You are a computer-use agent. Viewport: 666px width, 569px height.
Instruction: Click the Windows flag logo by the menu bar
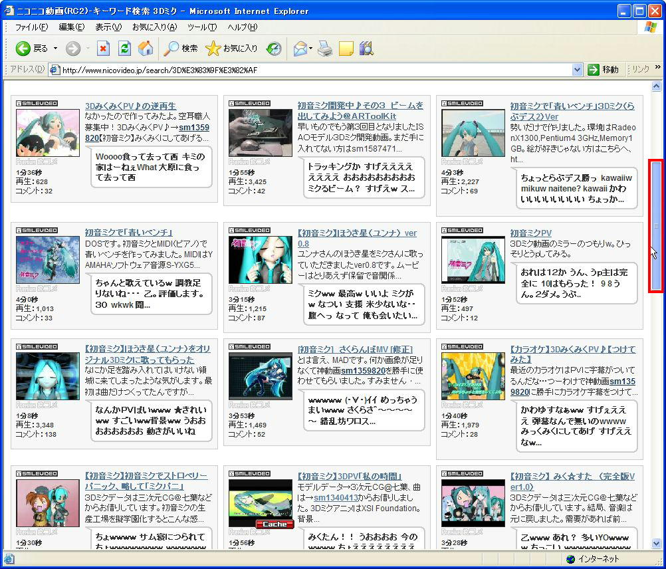point(650,27)
